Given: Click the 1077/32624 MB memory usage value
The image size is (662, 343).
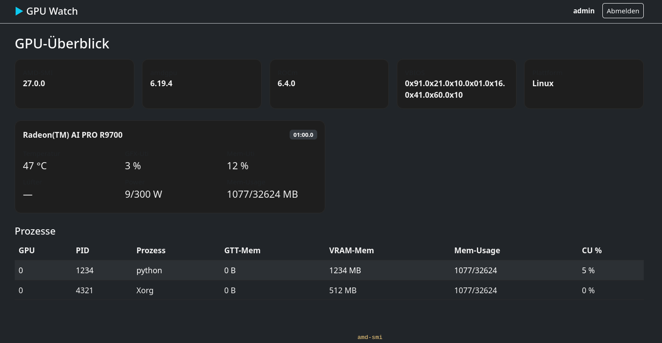Looking at the screenshot, I should pyautogui.click(x=262, y=194).
